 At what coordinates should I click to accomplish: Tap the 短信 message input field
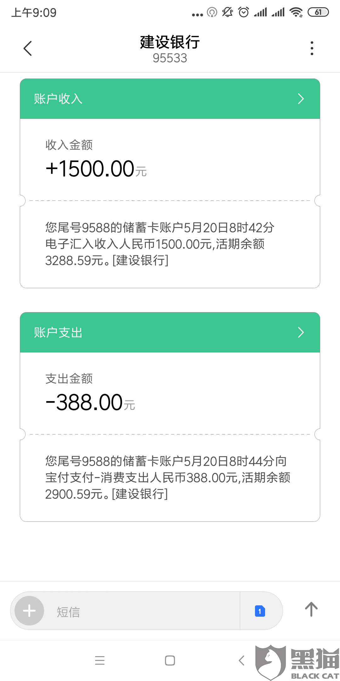pos(142,611)
